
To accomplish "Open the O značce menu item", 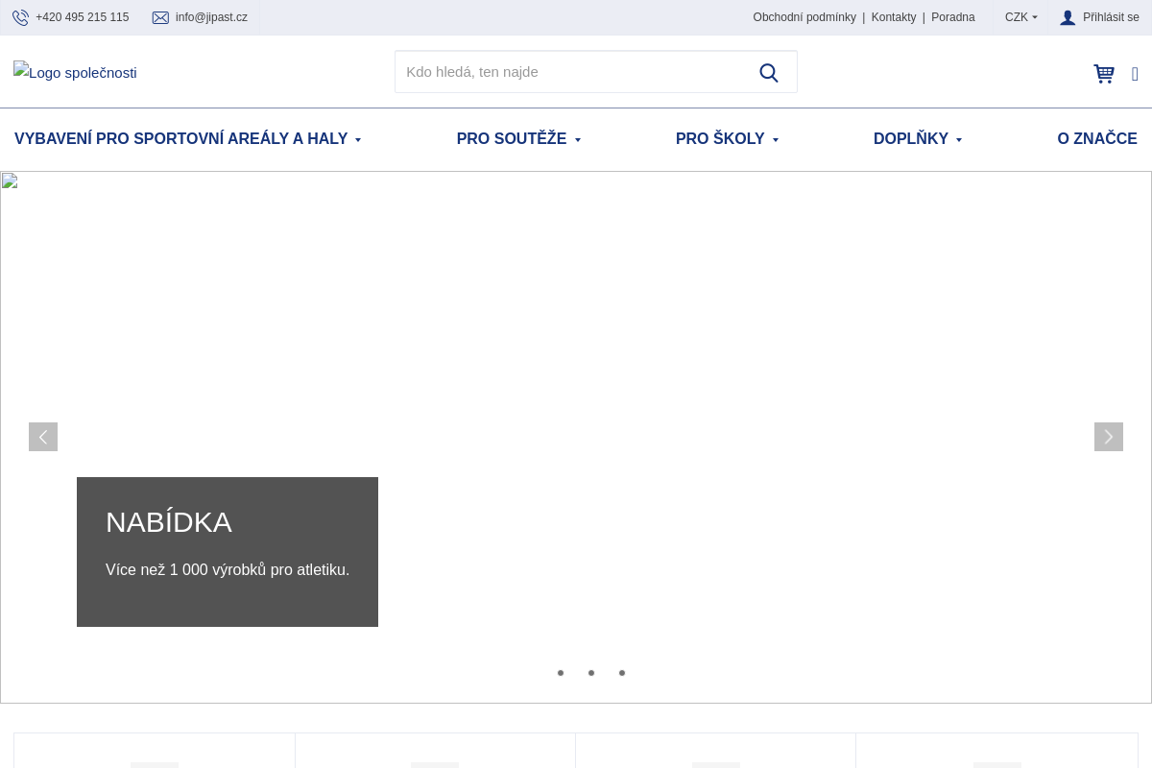I will [x=1096, y=139].
